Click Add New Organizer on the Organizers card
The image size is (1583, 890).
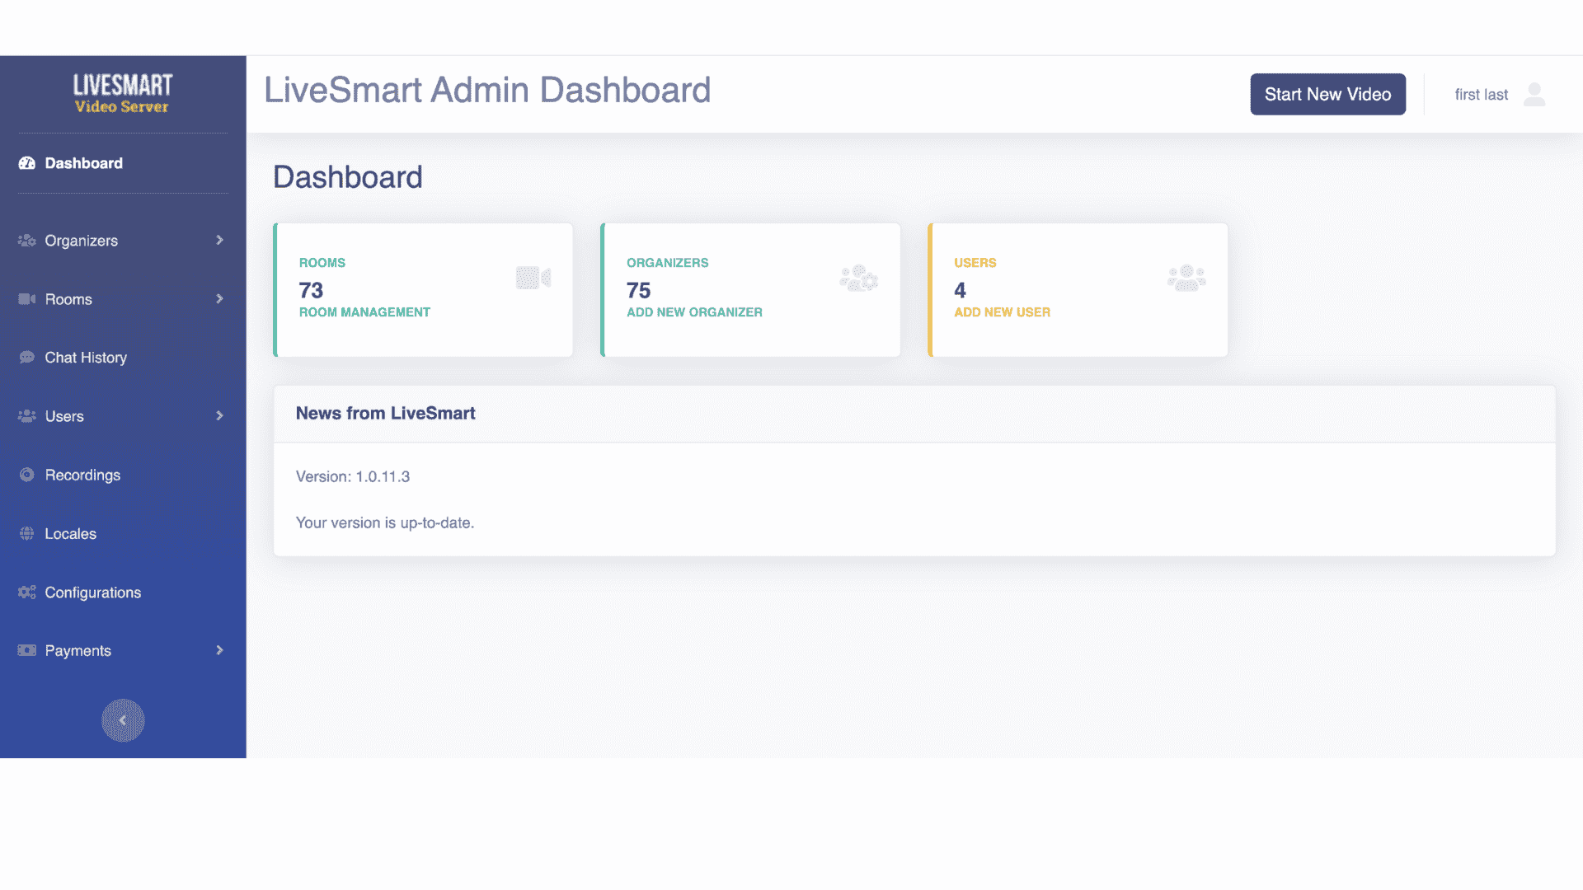(x=694, y=312)
